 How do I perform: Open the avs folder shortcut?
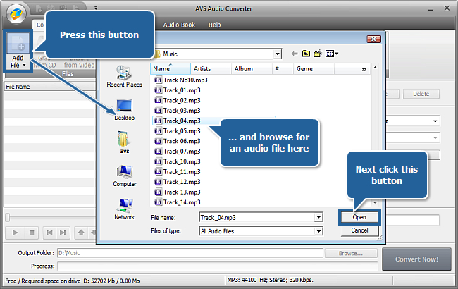(x=125, y=142)
